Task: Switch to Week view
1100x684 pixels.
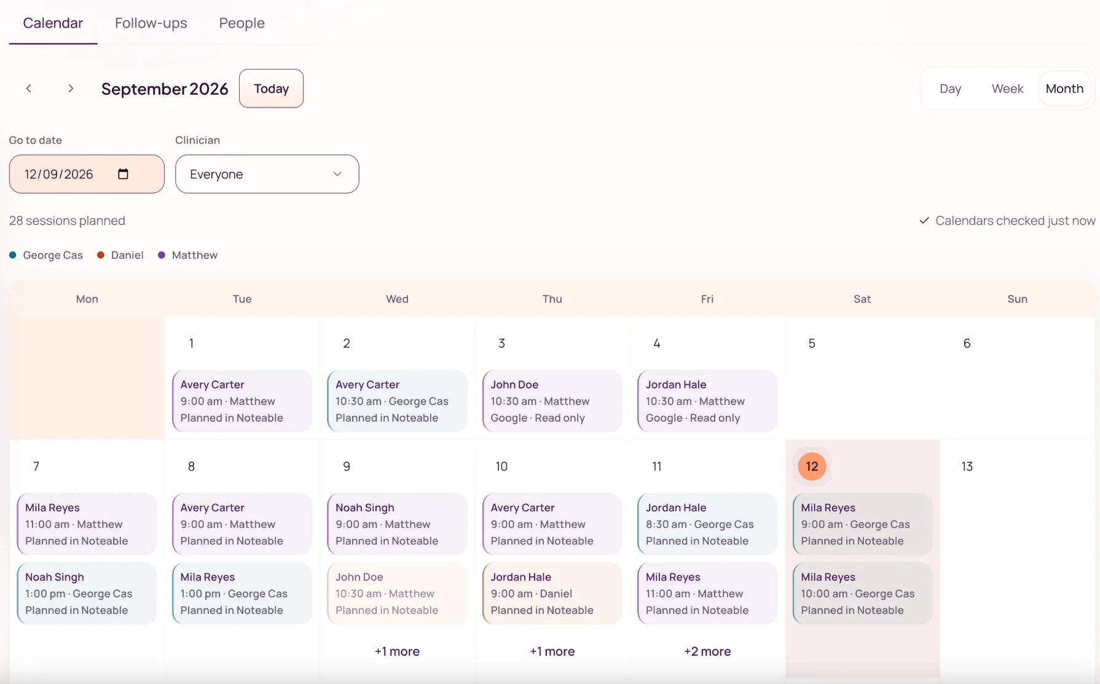Action: (x=1007, y=88)
